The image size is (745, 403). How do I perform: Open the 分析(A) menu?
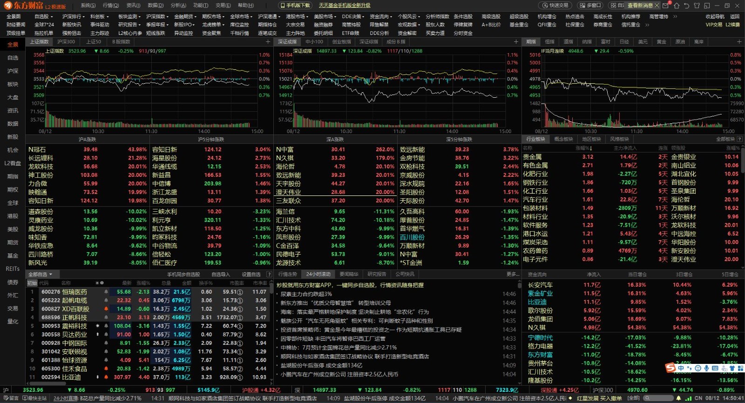pos(178,6)
